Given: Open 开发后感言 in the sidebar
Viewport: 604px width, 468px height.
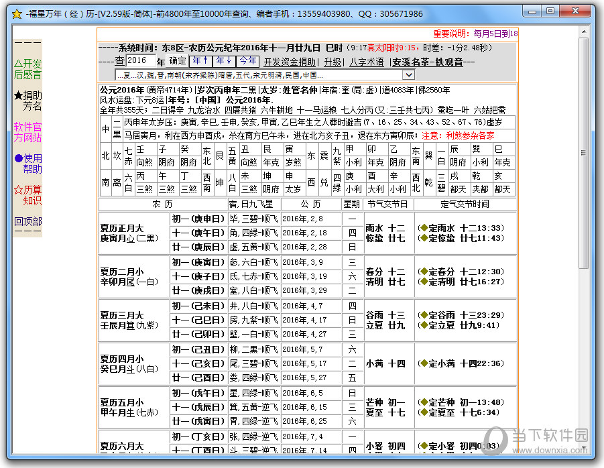Looking at the screenshot, I should (27, 69).
